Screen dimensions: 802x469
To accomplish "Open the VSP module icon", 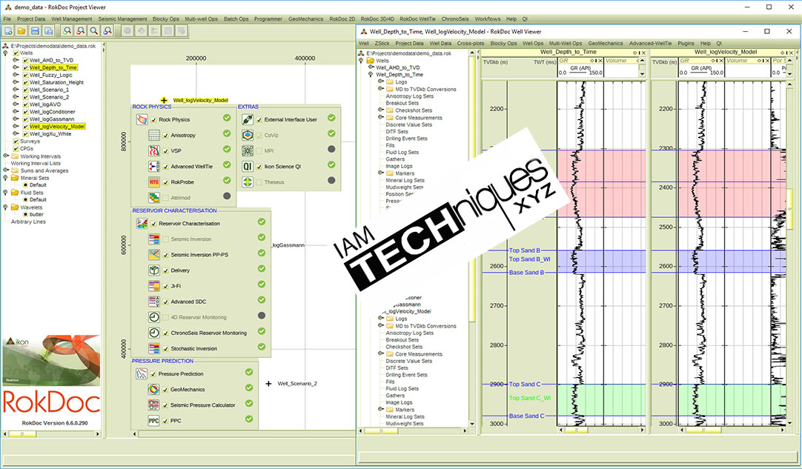I will tap(154, 151).
